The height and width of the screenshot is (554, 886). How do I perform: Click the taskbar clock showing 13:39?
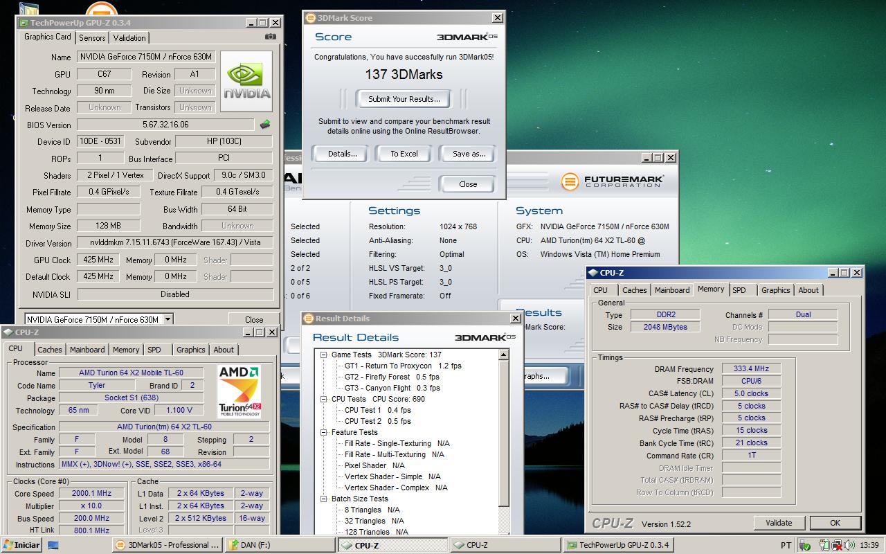tap(869, 545)
